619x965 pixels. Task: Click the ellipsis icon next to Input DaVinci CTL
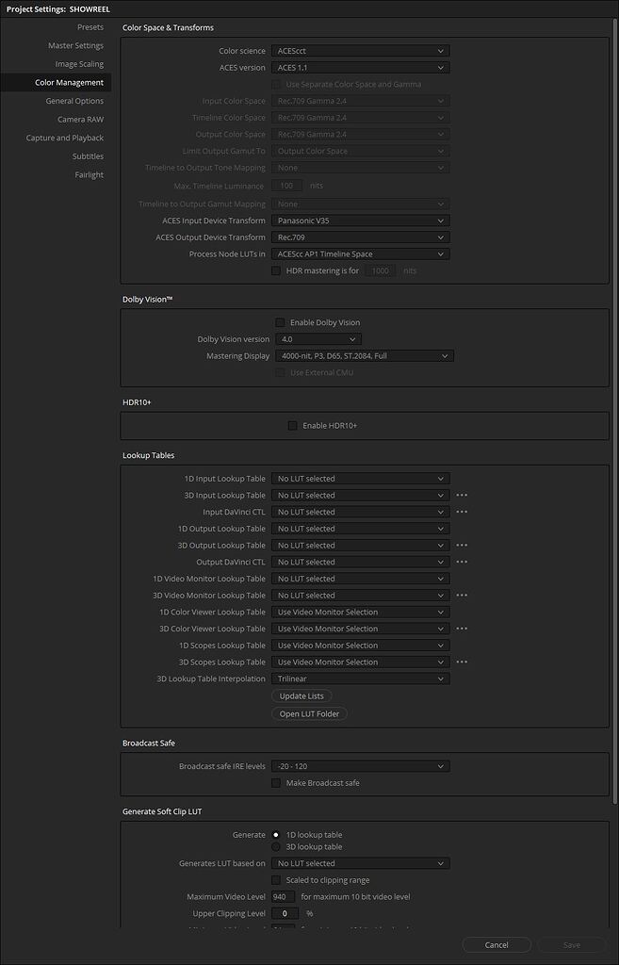point(460,512)
